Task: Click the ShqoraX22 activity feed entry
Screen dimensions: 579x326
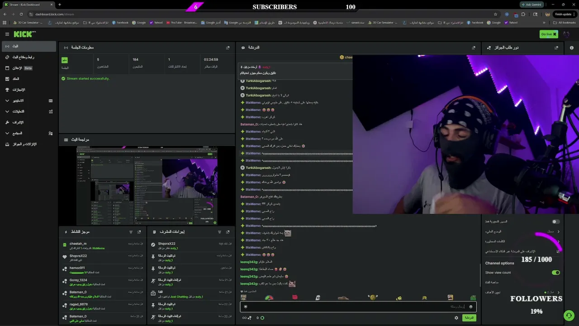Action: pos(103,258)
